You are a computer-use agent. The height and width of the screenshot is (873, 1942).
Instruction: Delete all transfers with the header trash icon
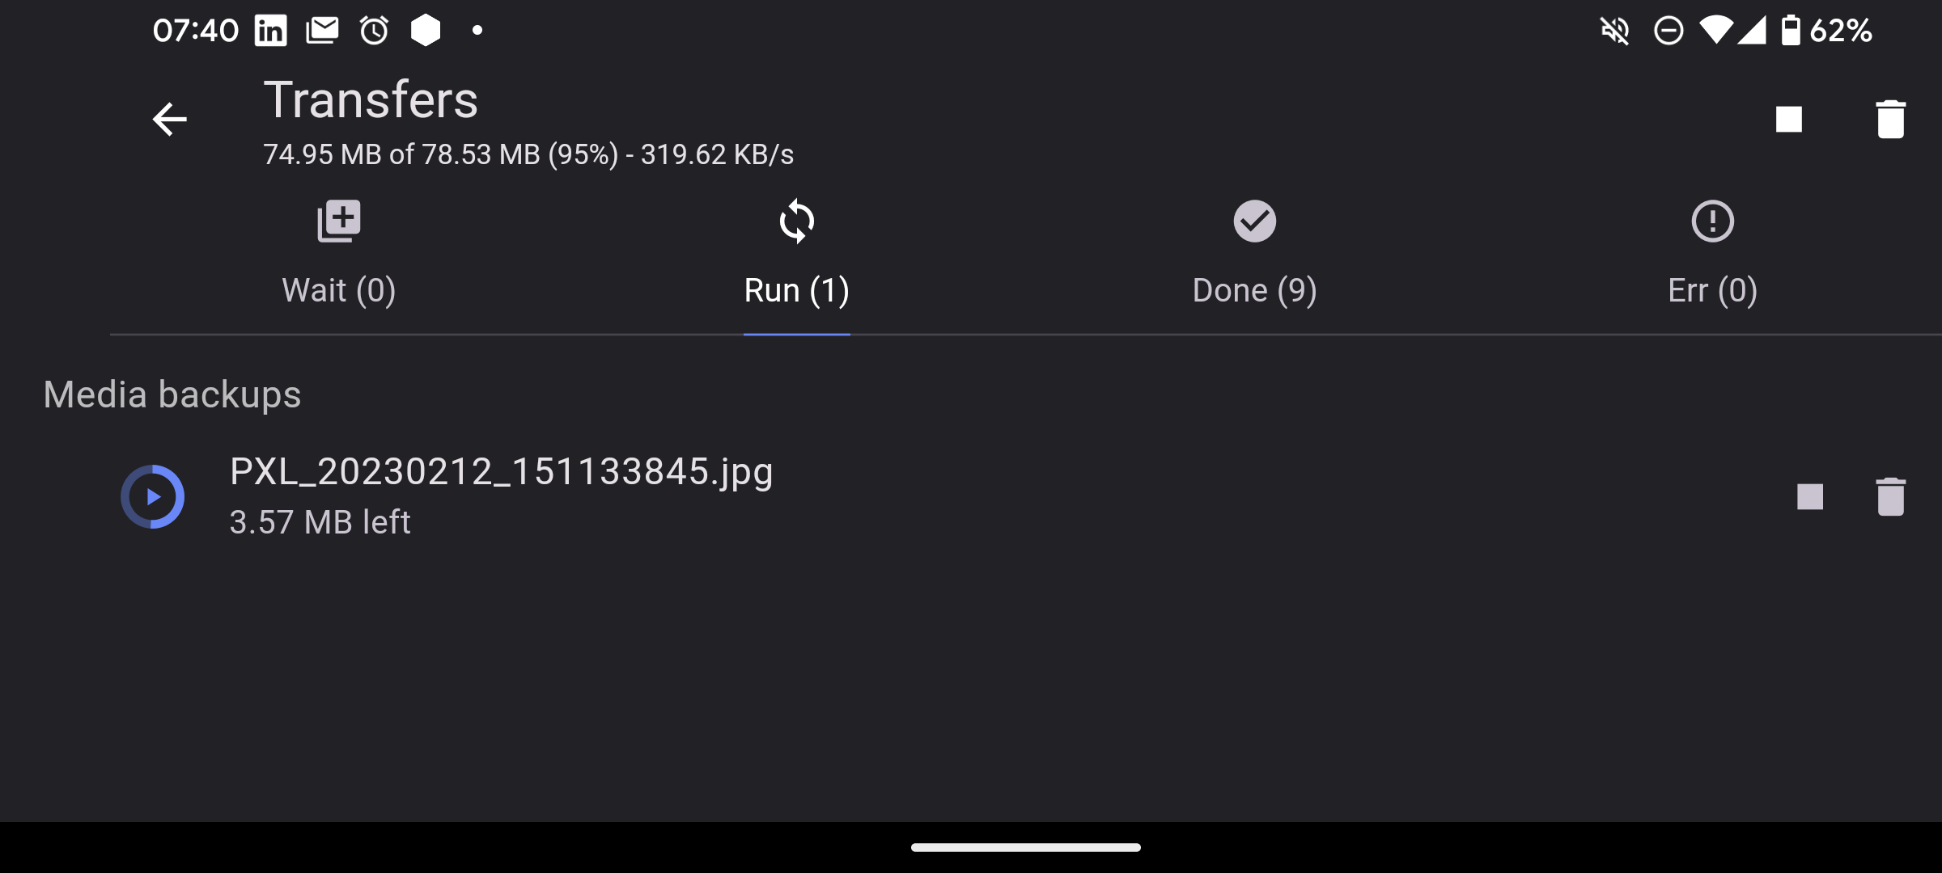[1891, 120]
